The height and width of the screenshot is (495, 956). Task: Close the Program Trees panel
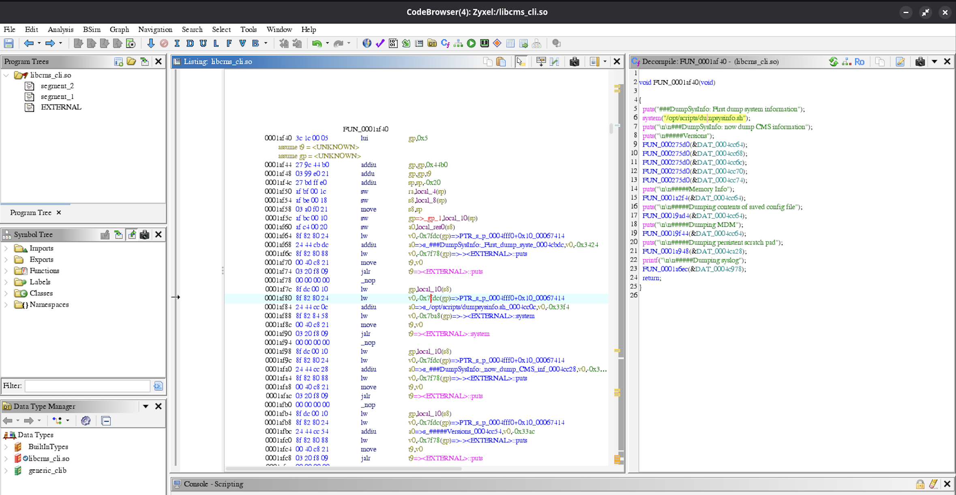point(159,62)
